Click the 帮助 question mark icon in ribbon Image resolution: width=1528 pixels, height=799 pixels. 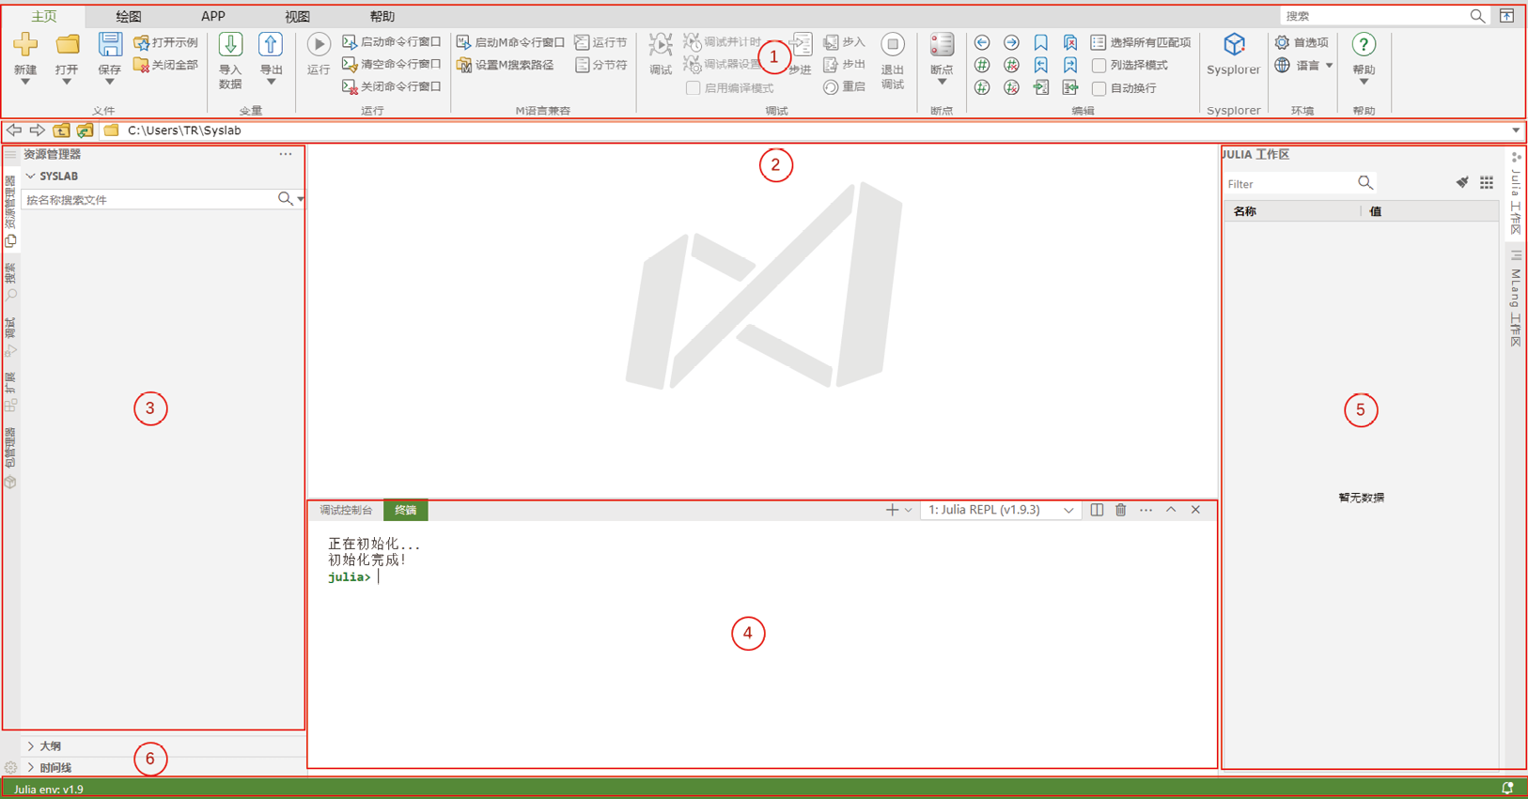tap(1364, 44)
